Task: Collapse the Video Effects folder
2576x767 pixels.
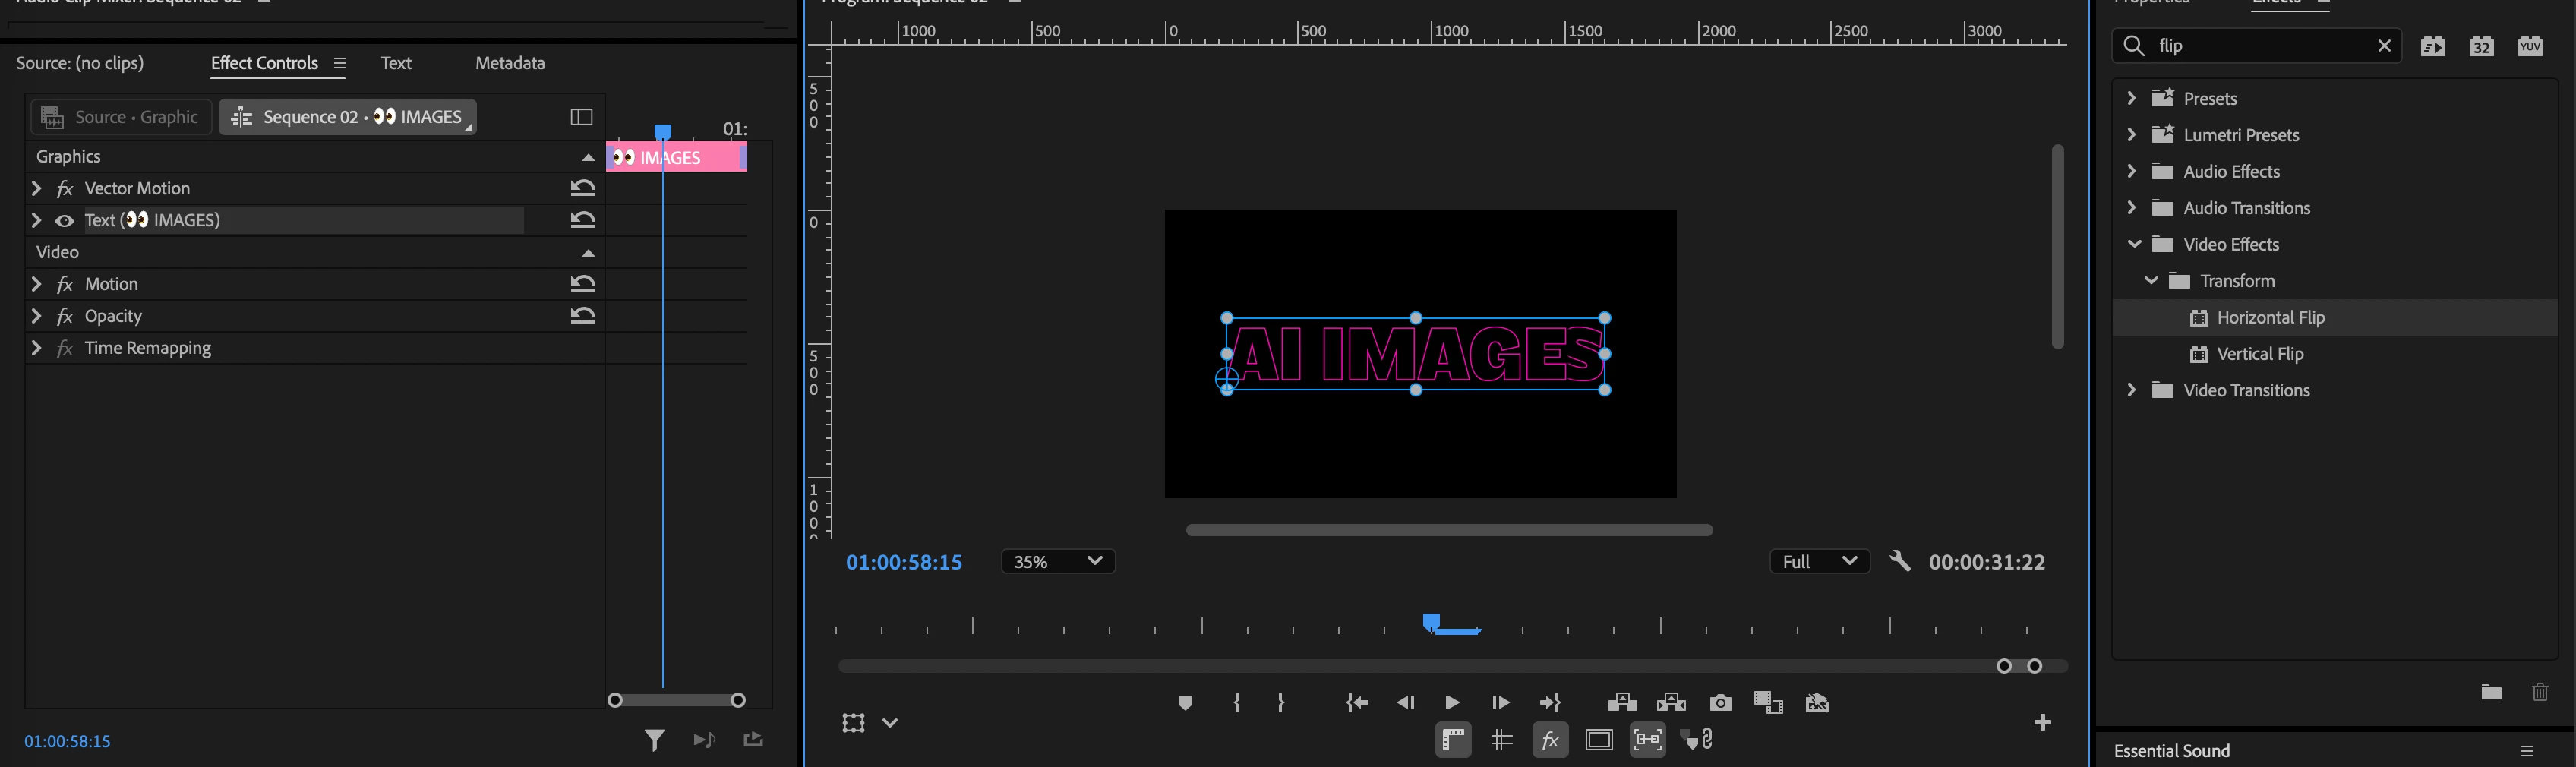Action: (x=2133, y=244)
